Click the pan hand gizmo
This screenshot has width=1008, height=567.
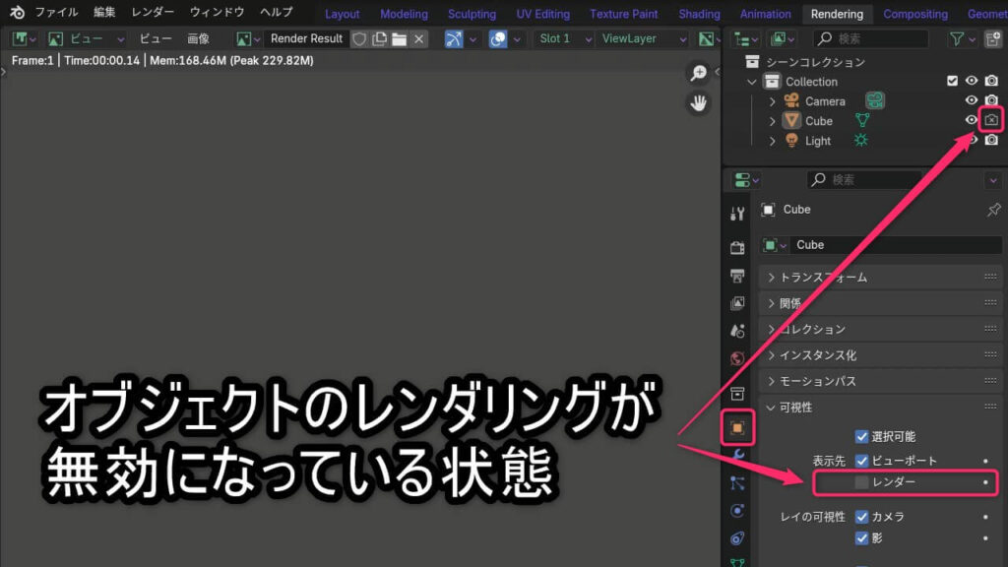pos(698,102)
